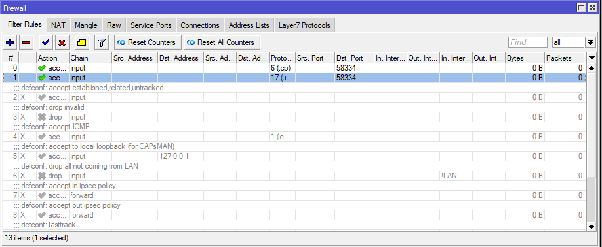The width and height of the screenshot is (602, 247).
Task: Open column selection dropdown arrow in header
Action: (592, 58)
